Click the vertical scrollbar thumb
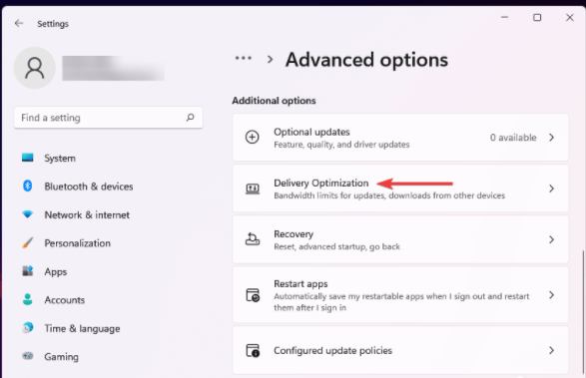586x378 pixels. click(x=582, y=312)
